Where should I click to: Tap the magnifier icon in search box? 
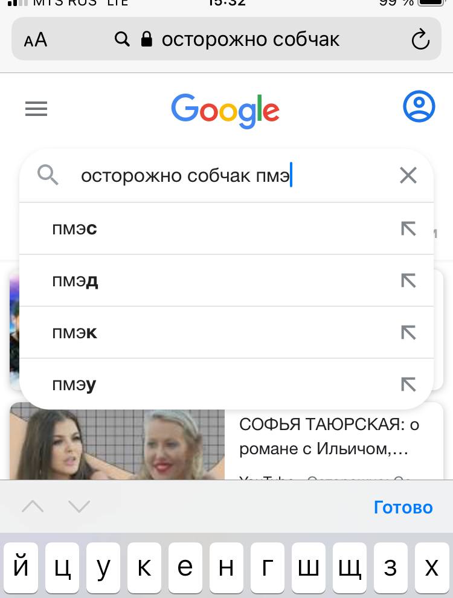[x=48, y=175]
